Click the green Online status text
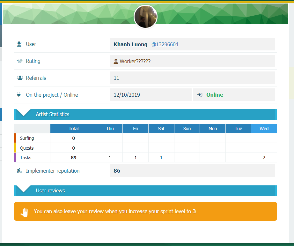The image size is (294, 246). (215, 95)
